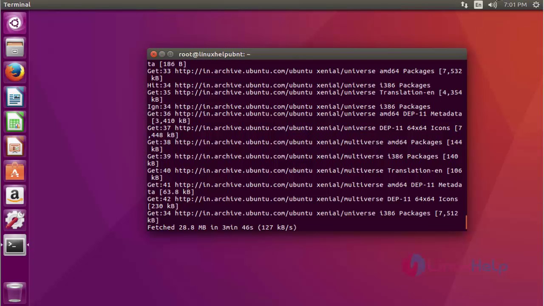The width and height of the screenshot is (544, 306).
Task: Open System Settings wrench-and-gear icon
Action: tap(15, 220)
